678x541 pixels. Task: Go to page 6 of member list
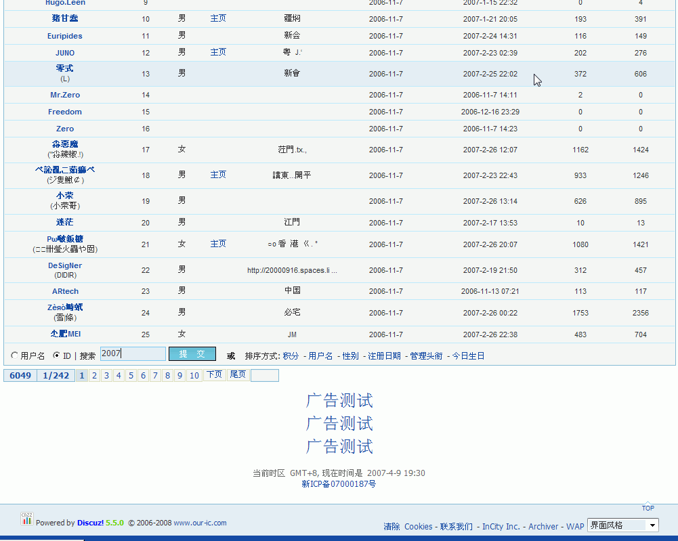(x=143, y=376)
